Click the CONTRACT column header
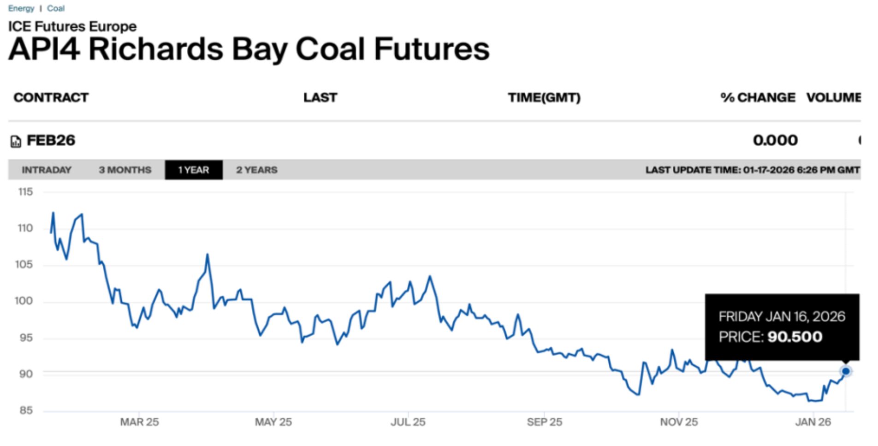The height and width of the screenshot is (446, 878). [x=51, y=97]
